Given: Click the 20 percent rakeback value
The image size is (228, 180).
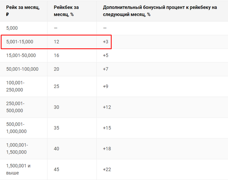Looking at the screenshot, I should pos(57,69).
